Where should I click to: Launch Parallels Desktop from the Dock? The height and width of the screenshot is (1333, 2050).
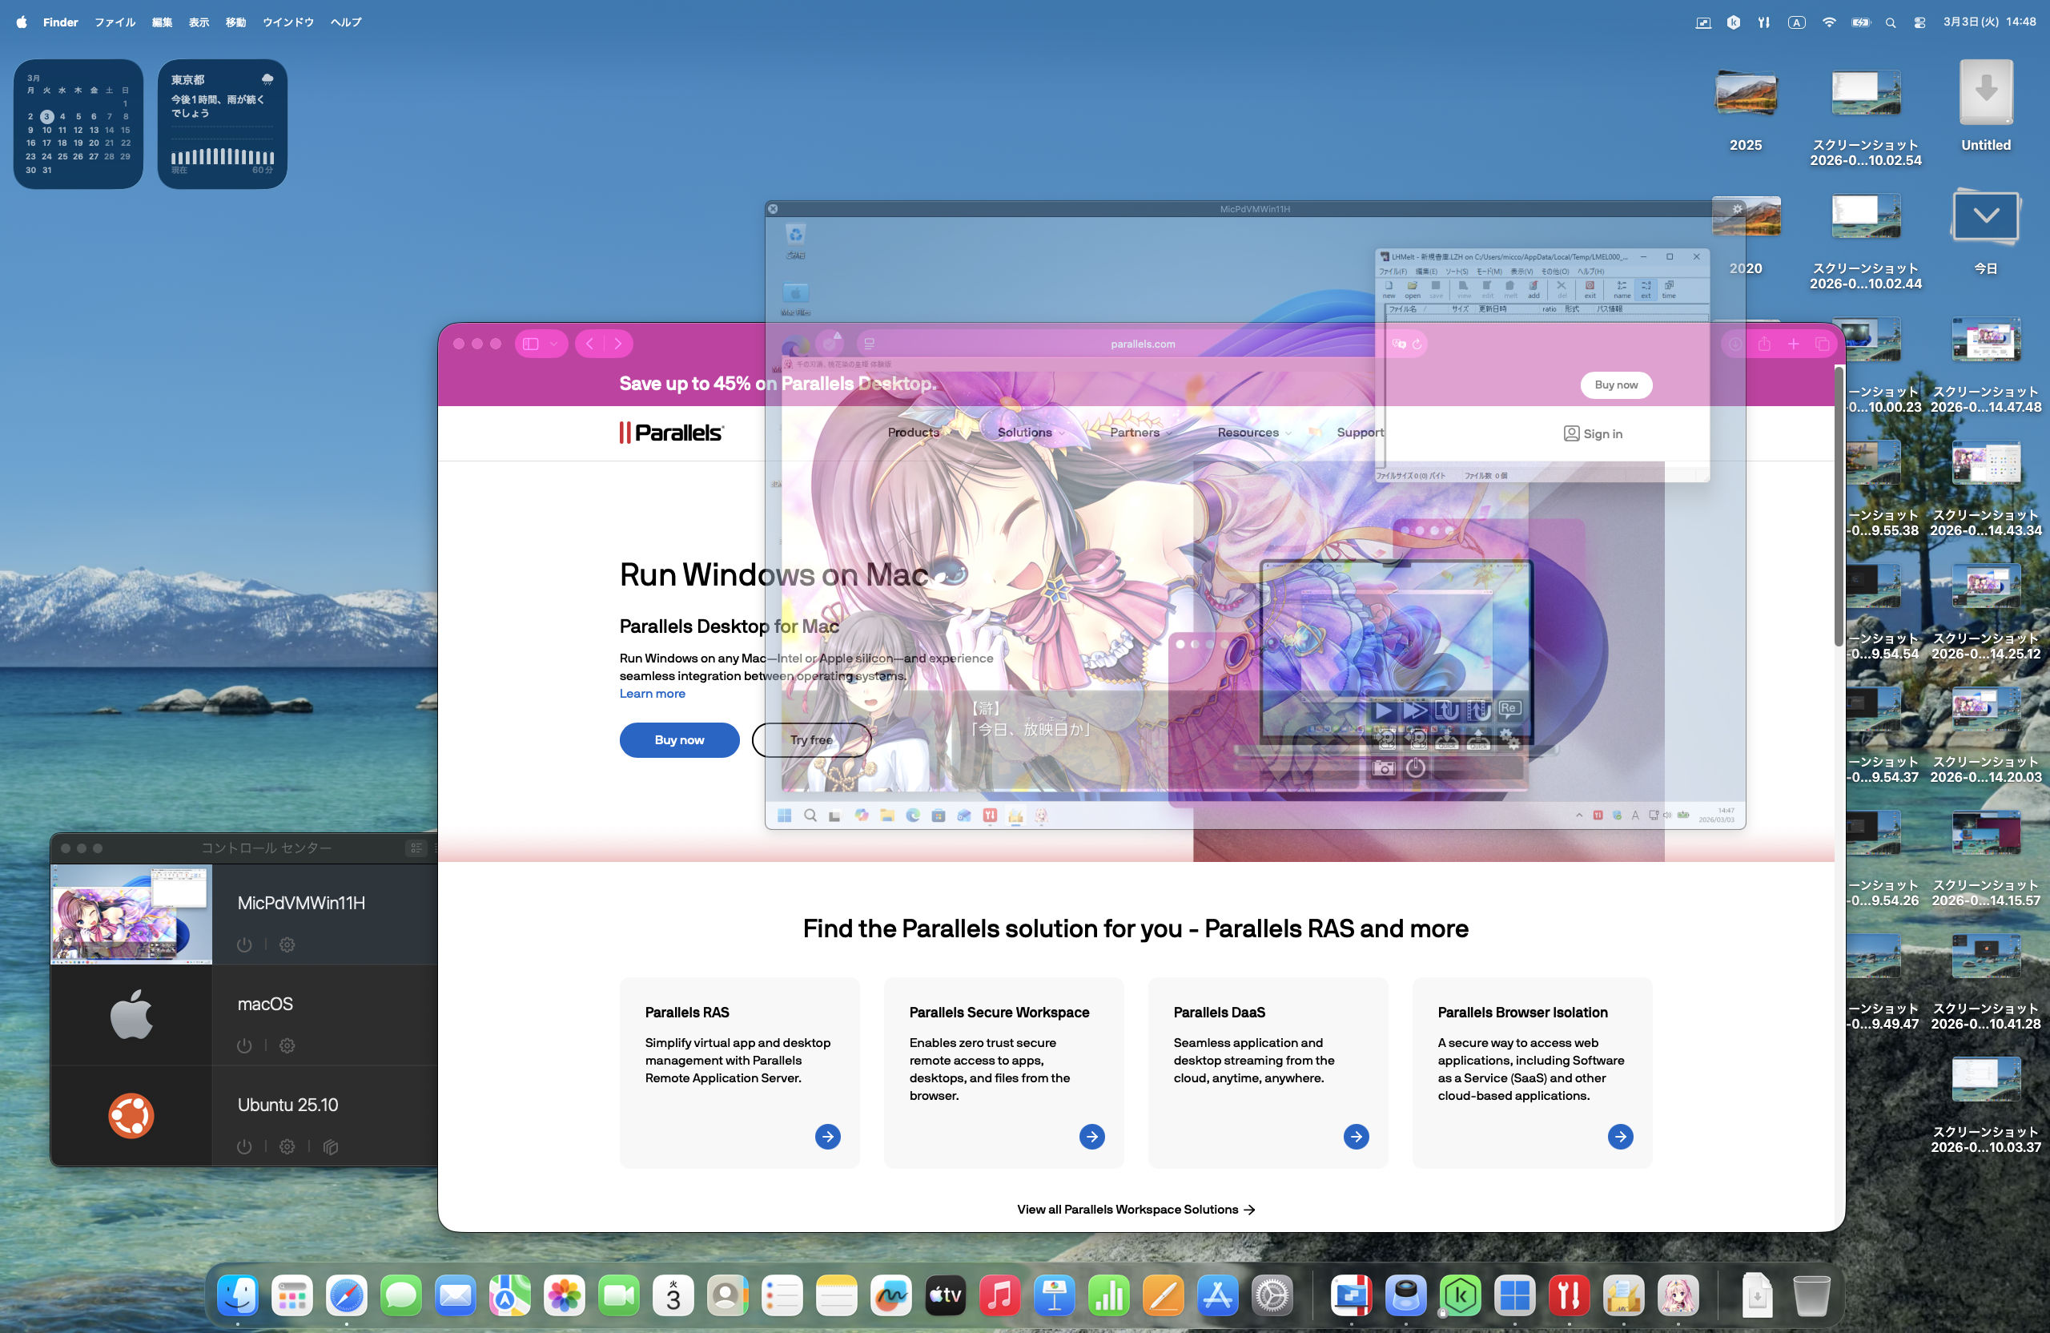(1351, 1295)
